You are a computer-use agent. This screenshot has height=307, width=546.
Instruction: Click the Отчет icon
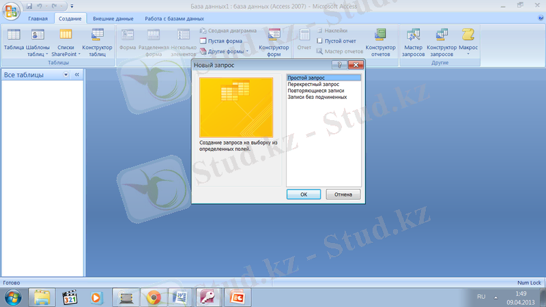[304, 40]
